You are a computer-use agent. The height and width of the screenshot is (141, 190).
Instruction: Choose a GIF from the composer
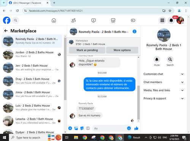pyautogui.click(x=88, y=128)
